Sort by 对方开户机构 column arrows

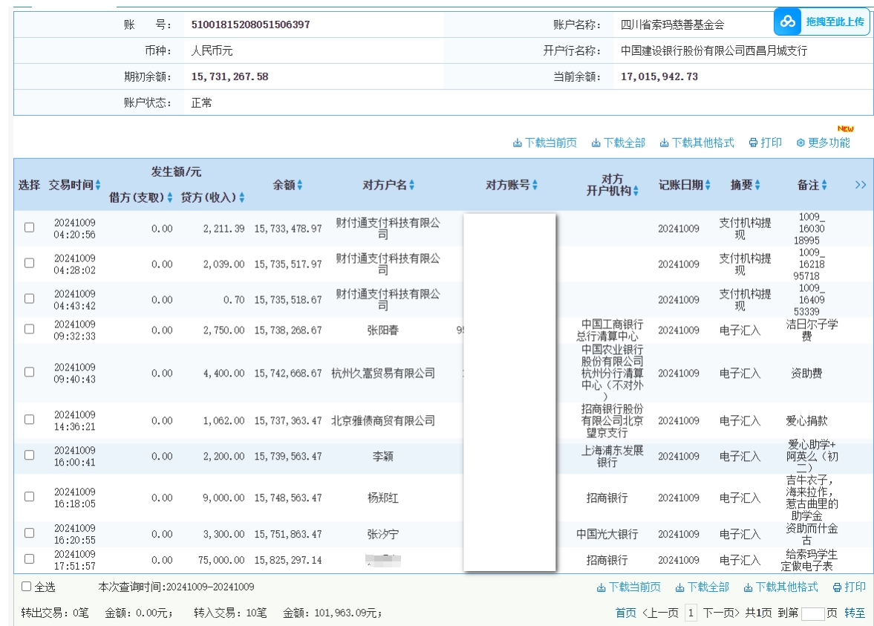[x=636, y=191]
